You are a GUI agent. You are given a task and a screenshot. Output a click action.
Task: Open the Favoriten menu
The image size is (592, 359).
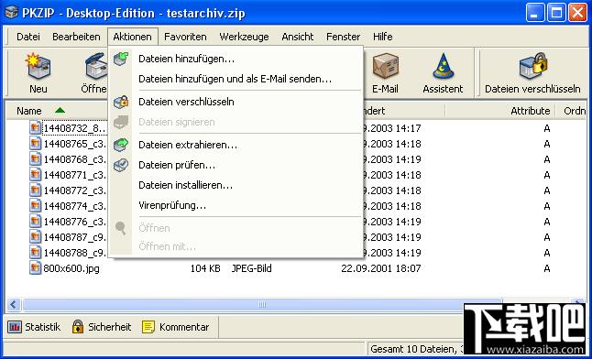click(x=185, y=37)
